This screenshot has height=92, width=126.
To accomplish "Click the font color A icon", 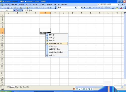I will (121, 8).
